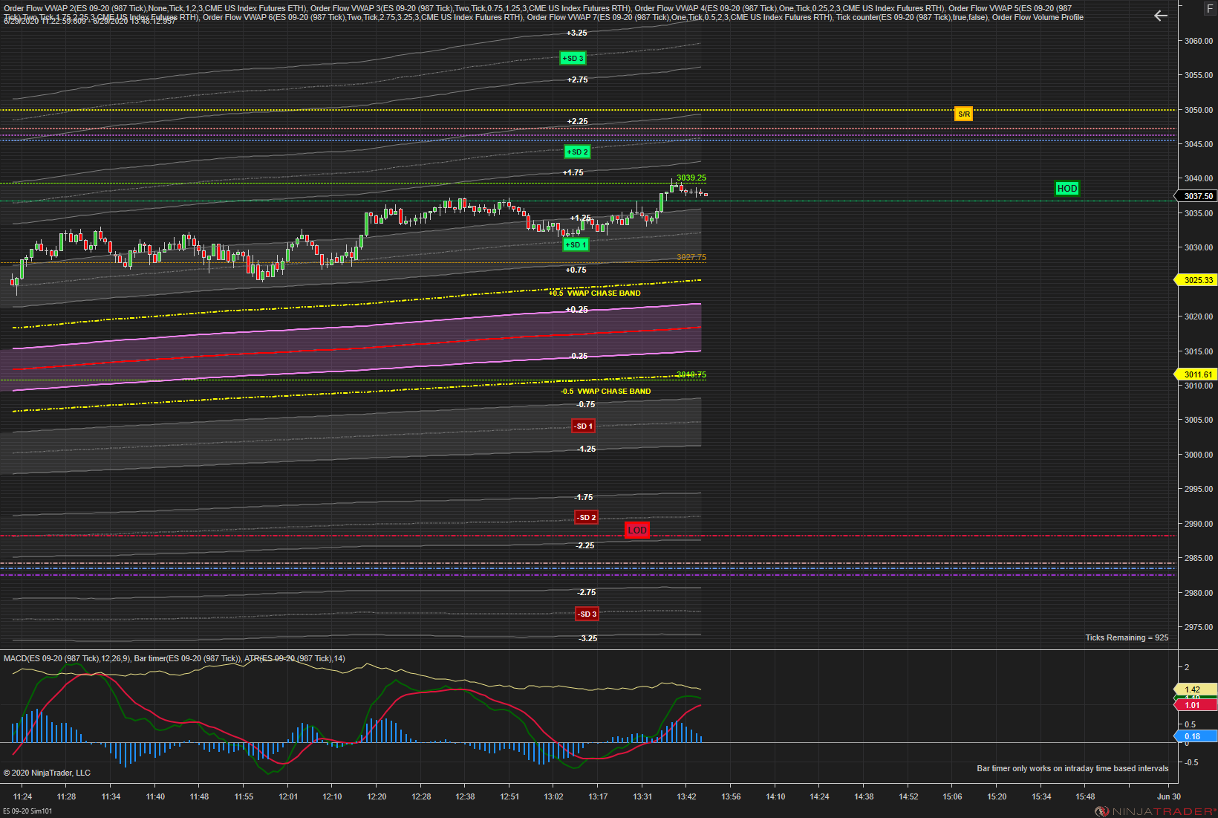Screen dimensions: 1218x818
Task: Click the -0.75 deviation band label
Action: 586,404
